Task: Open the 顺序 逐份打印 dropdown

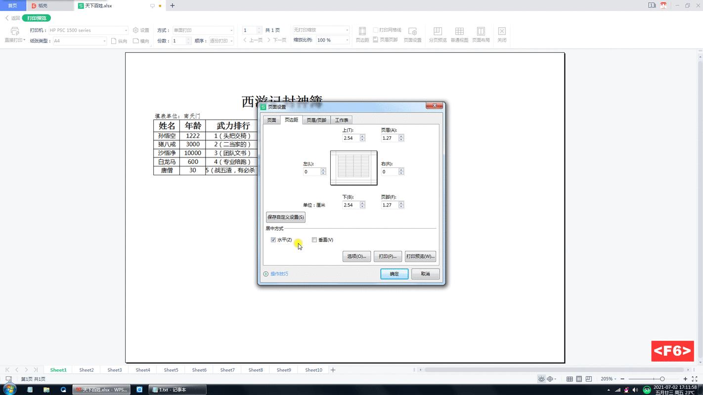Action: point(231,41)
